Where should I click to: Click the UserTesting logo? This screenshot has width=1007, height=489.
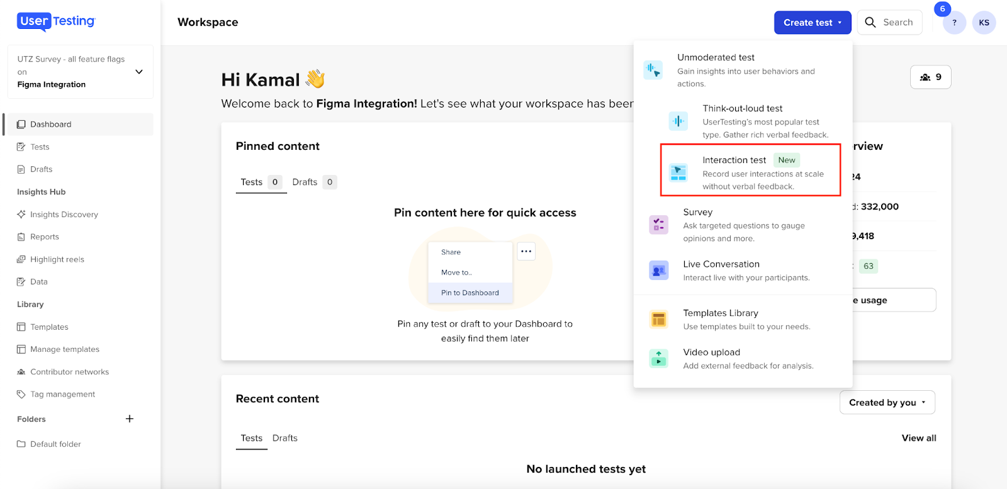point(56,21)
